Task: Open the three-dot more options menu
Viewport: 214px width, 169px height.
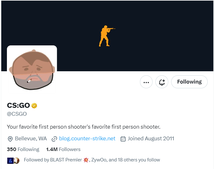Action: (x=146, y=82)
